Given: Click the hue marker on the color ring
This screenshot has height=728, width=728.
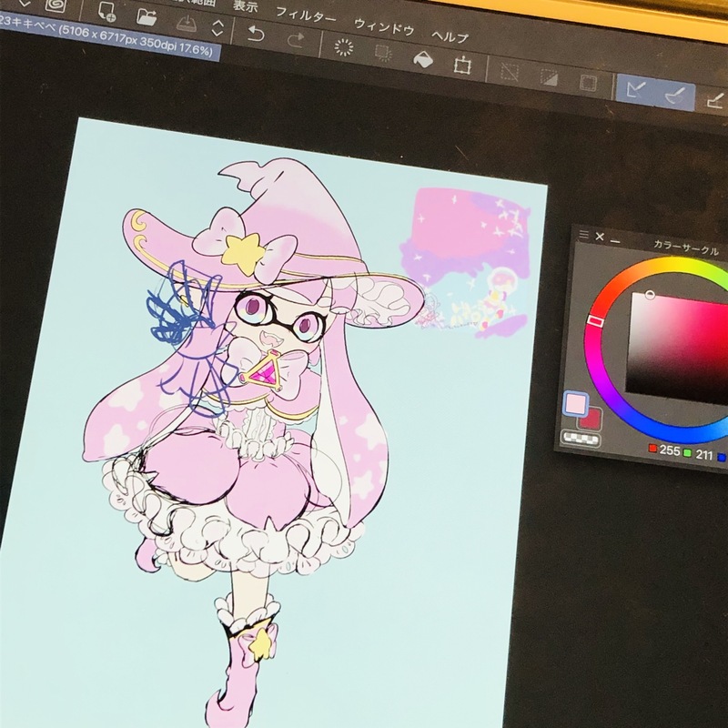Looking at the screenshot, I should pyautogui.click(x=596, y=321).
